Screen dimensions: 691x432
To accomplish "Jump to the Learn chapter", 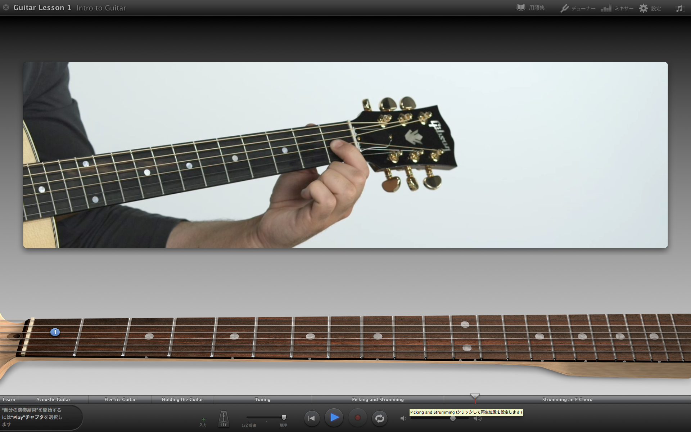I will point(9,399).
